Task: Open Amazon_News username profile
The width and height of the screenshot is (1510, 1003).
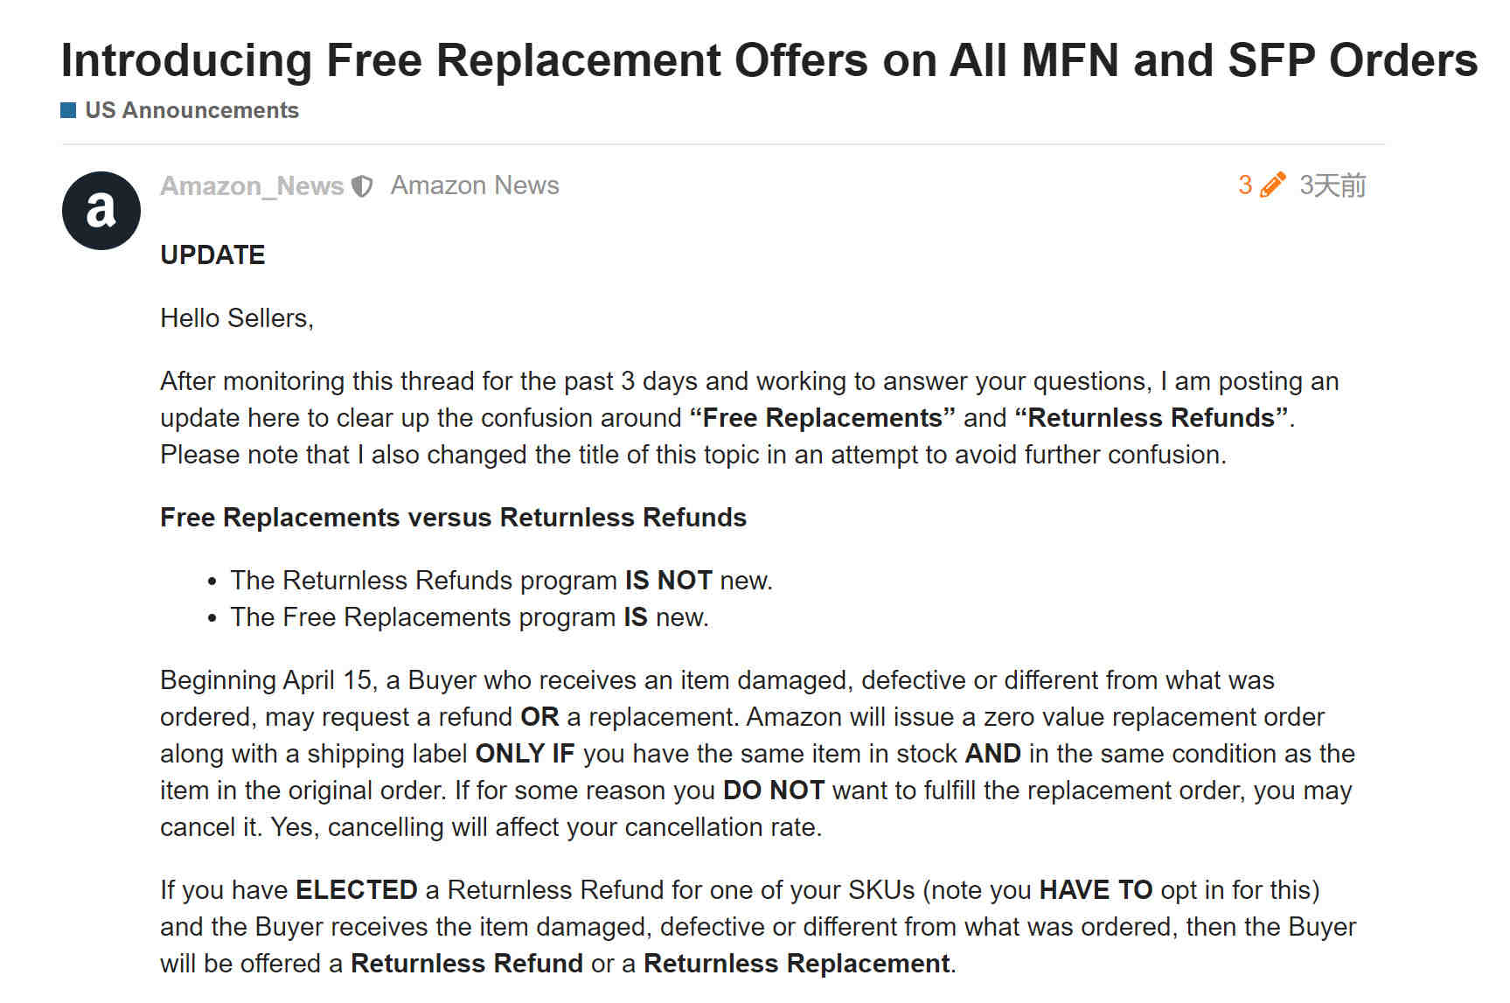Action: [252, 186]
